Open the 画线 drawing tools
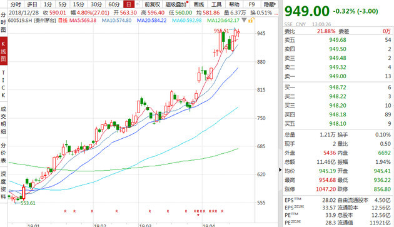Screen dimensions: 394x227 click(x=199, y=4)
